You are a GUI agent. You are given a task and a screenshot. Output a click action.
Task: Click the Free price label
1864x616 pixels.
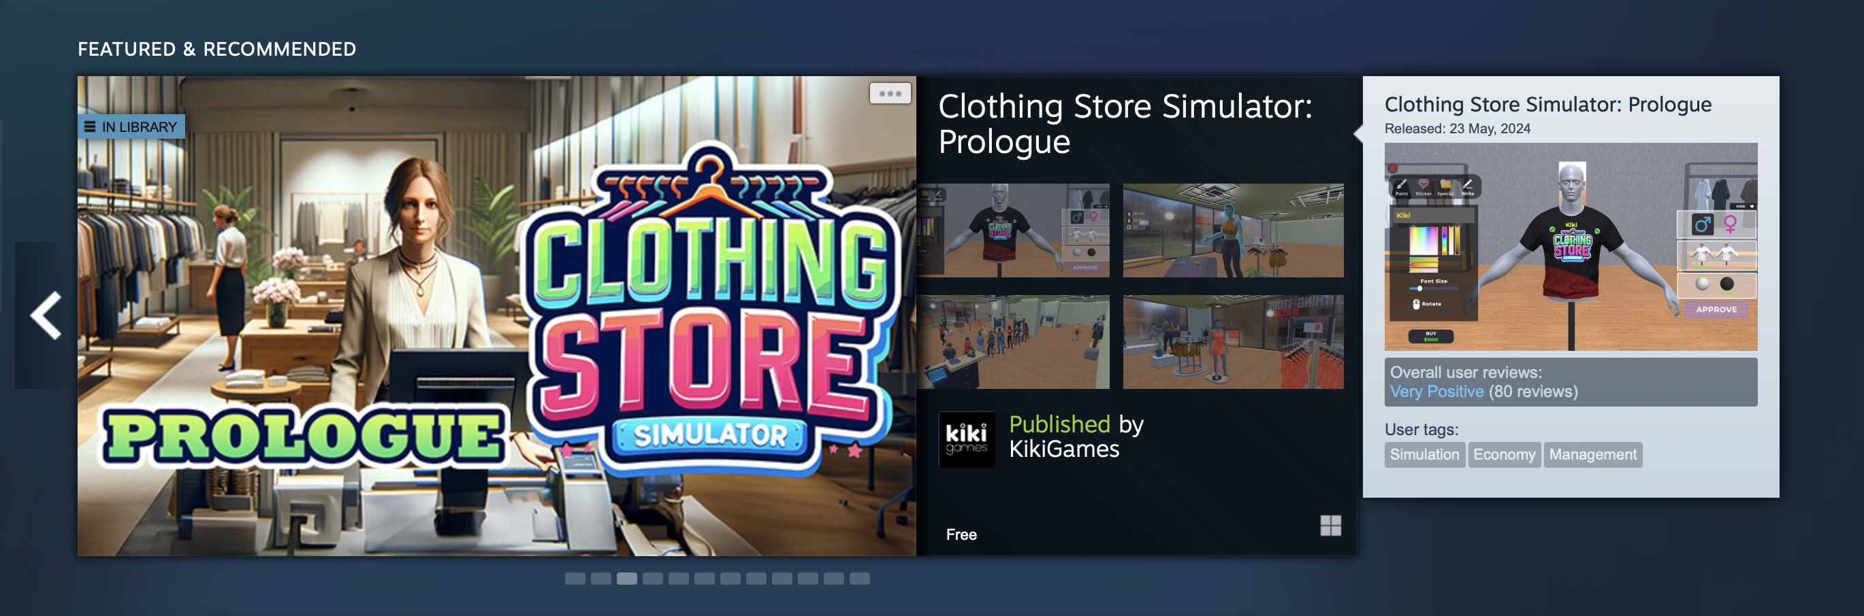click(961, 535)
